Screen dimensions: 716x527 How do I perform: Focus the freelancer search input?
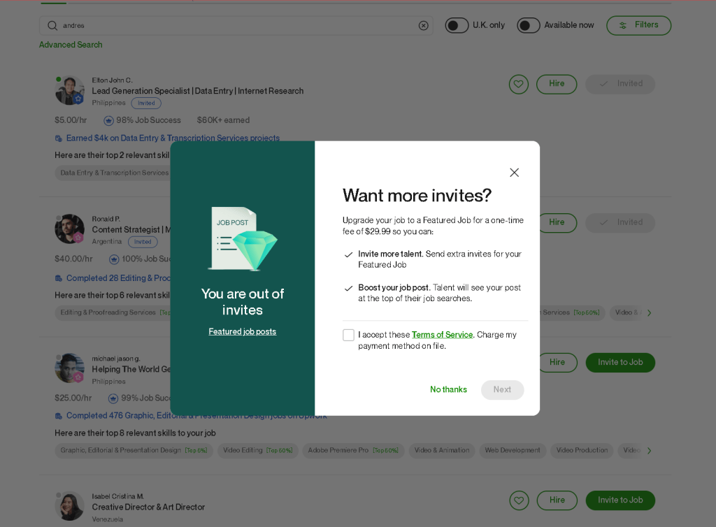point(236,26)
